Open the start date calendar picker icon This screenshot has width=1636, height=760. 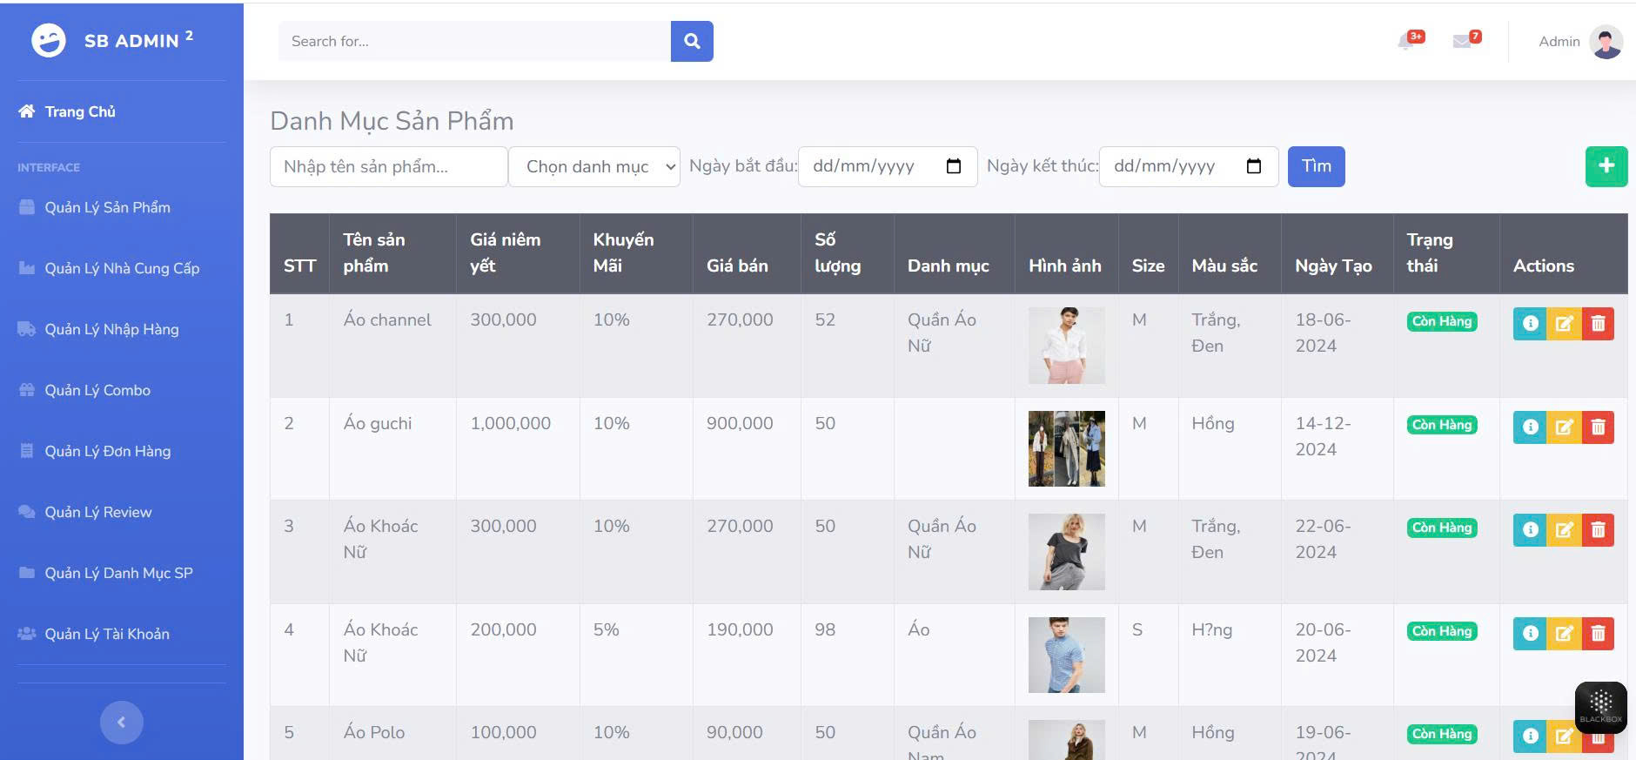(x=954, y=166)
